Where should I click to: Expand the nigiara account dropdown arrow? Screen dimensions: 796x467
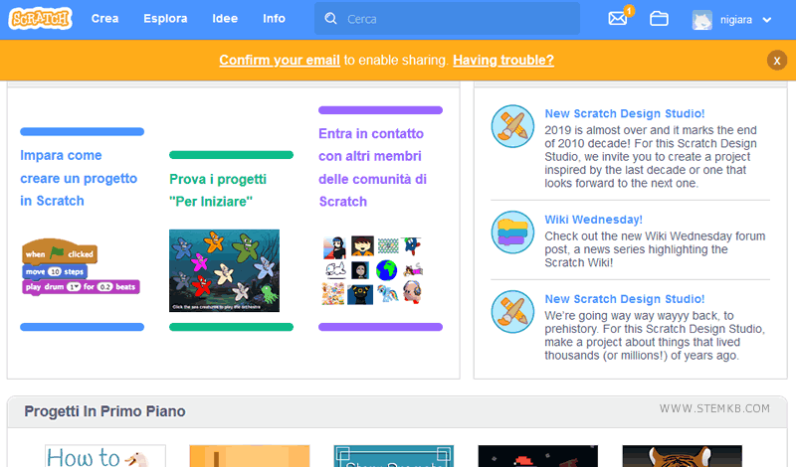767,20
